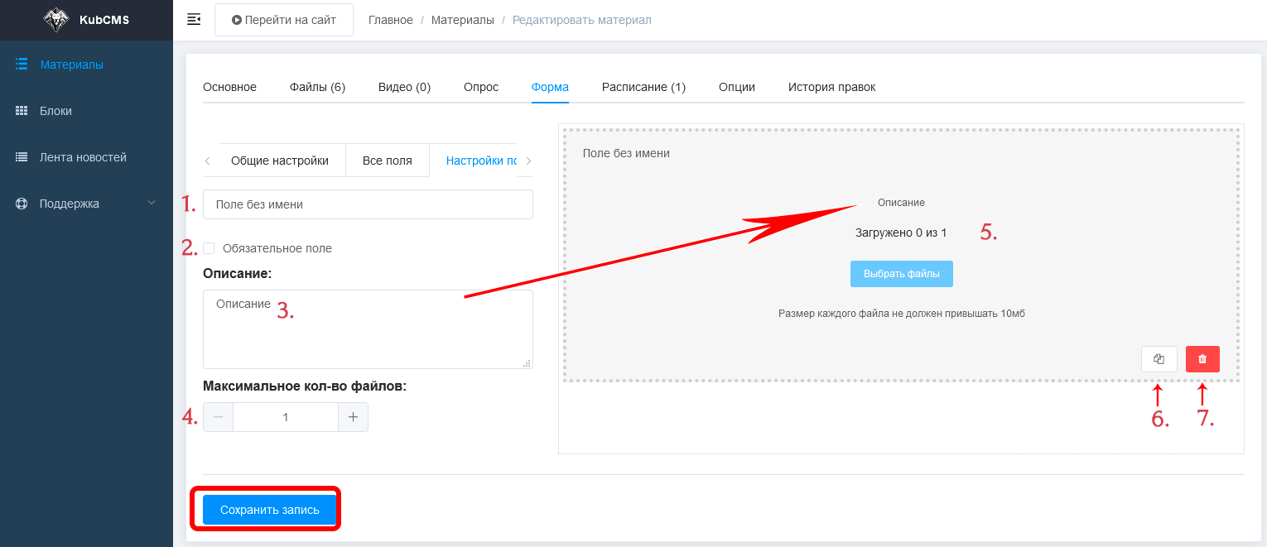Click the Максимальное кол-во файлов label
1267x547 pixels.
(305, 386)
